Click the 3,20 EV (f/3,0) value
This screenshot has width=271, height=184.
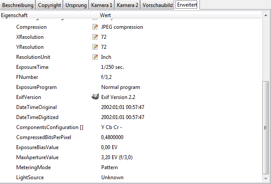tap(117, 157)
